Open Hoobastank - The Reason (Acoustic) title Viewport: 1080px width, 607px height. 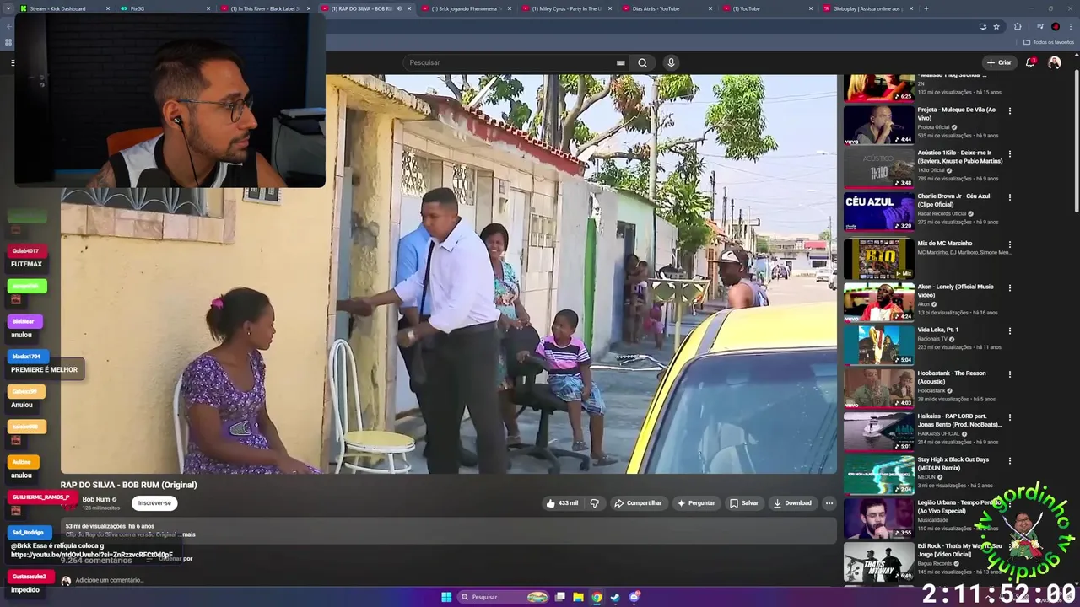pyautogui.click(x=952, y=376)
